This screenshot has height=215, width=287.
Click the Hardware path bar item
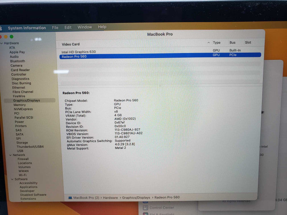(x=110, y=198)
